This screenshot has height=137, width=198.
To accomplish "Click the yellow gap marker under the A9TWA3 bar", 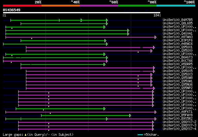I will click(x=32, y=38).
